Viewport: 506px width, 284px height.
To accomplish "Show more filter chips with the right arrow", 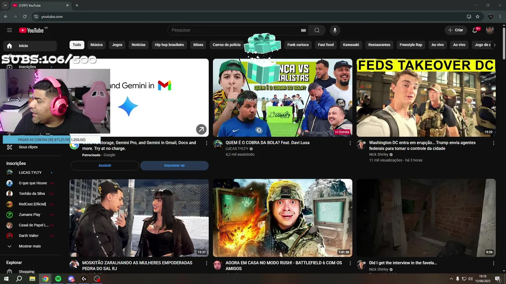I will click(x=494, y=45).
